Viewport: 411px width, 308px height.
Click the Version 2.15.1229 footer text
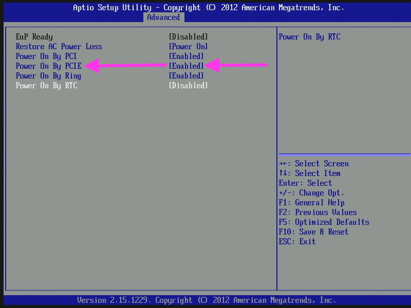207,300
